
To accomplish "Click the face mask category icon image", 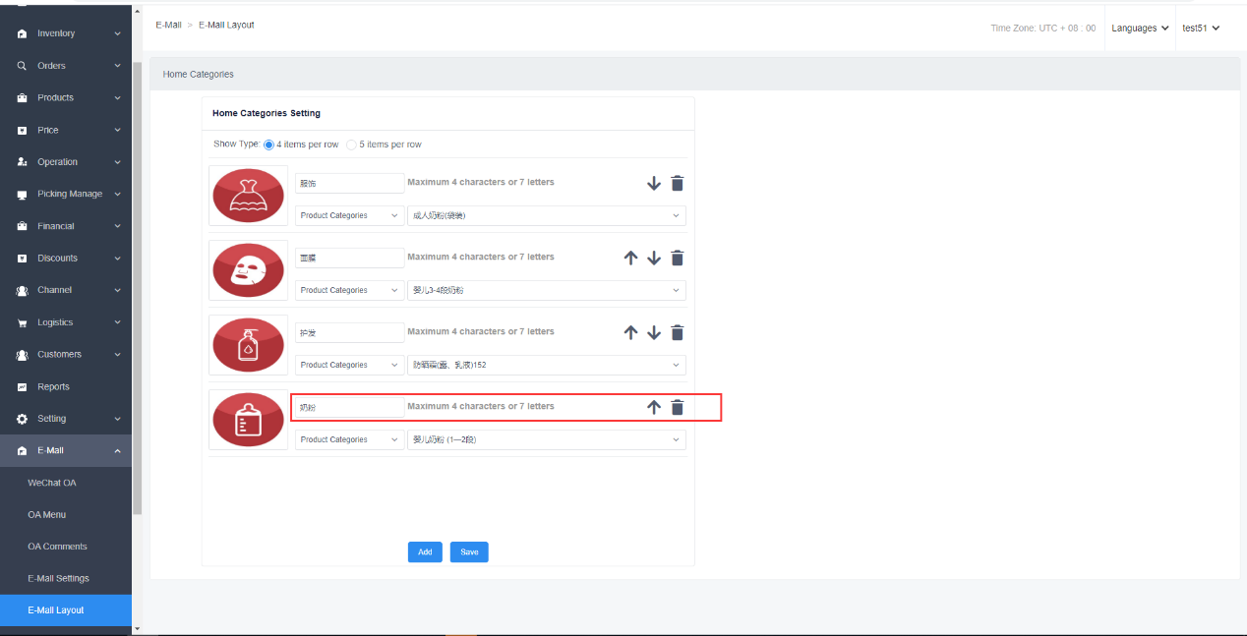I will tap(248, 270).
